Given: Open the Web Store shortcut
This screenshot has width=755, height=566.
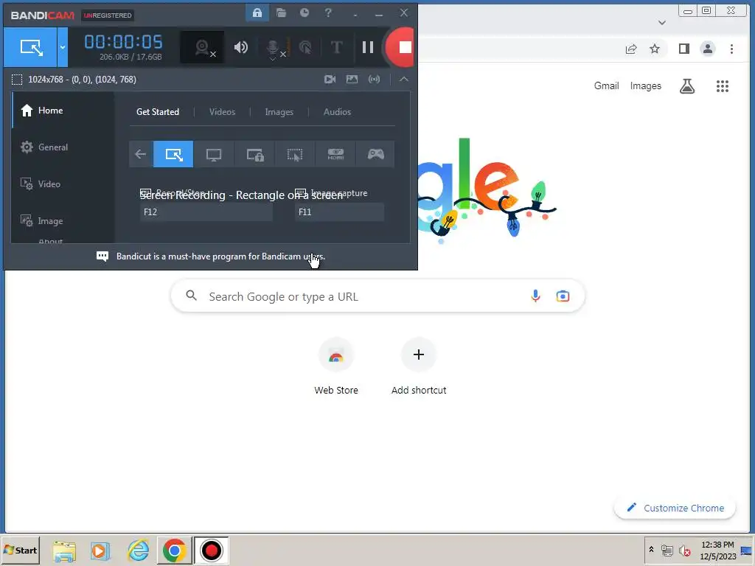Looking at the screenshot, I should 336,367.
